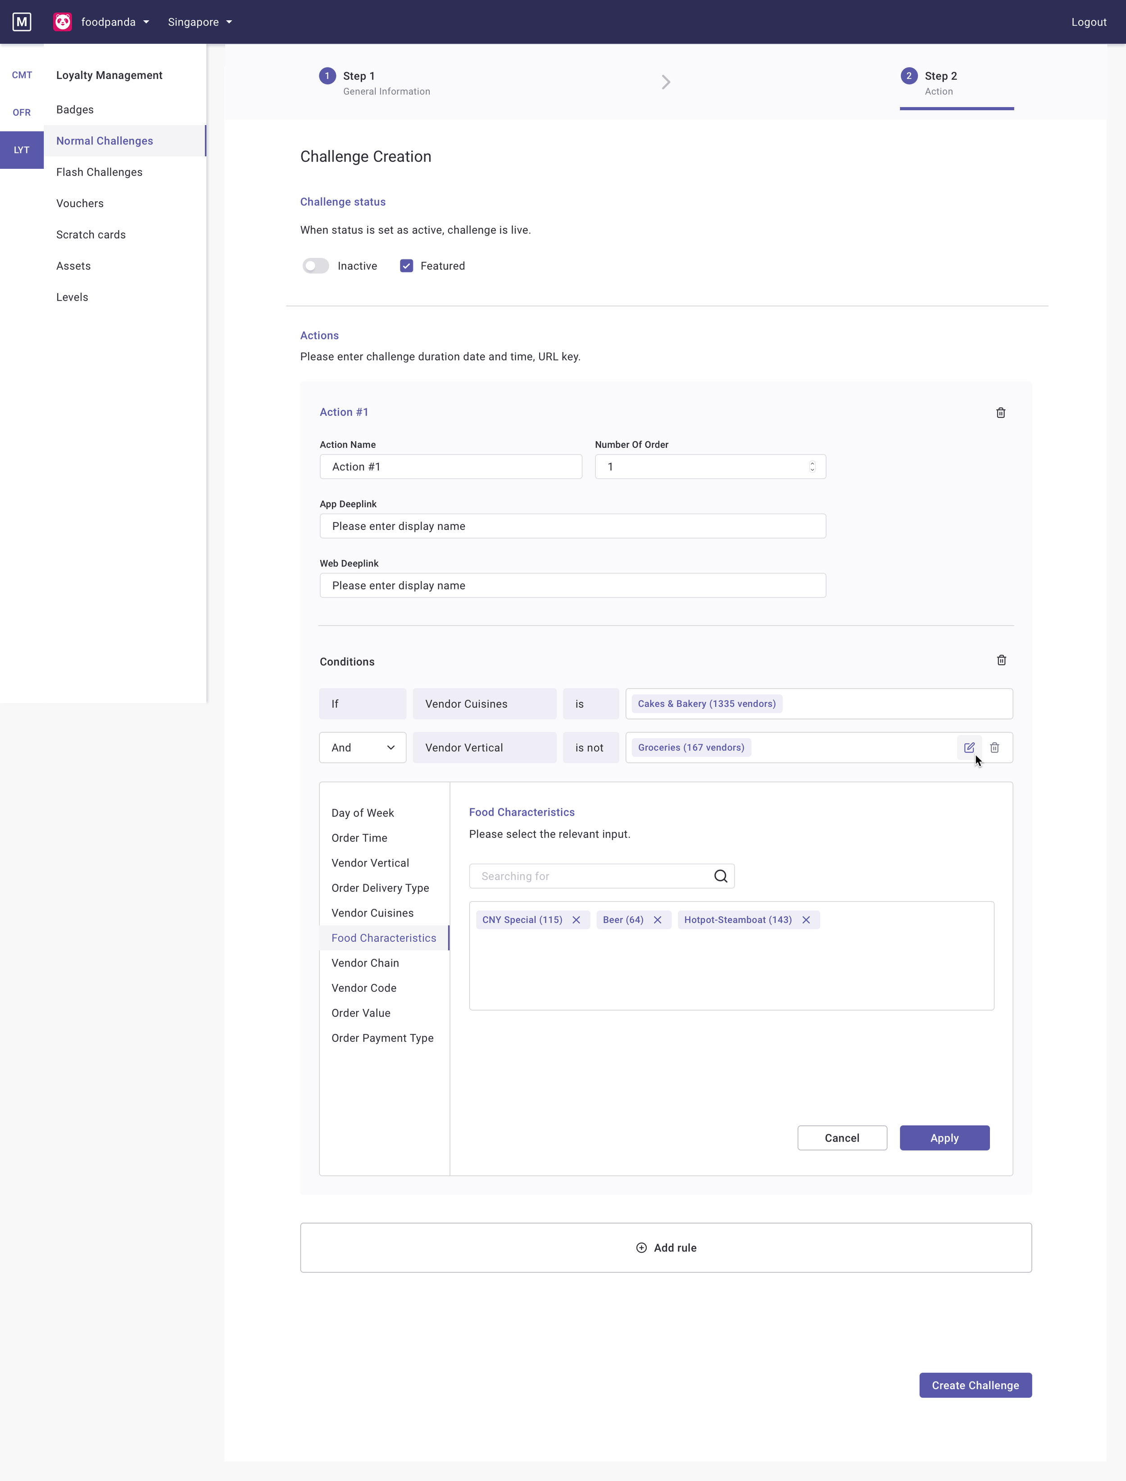This screenshot has width=1126, height=1481.
Task: Remove the Hotpot-Steamboat tag
Action: (x=806, y=920)
